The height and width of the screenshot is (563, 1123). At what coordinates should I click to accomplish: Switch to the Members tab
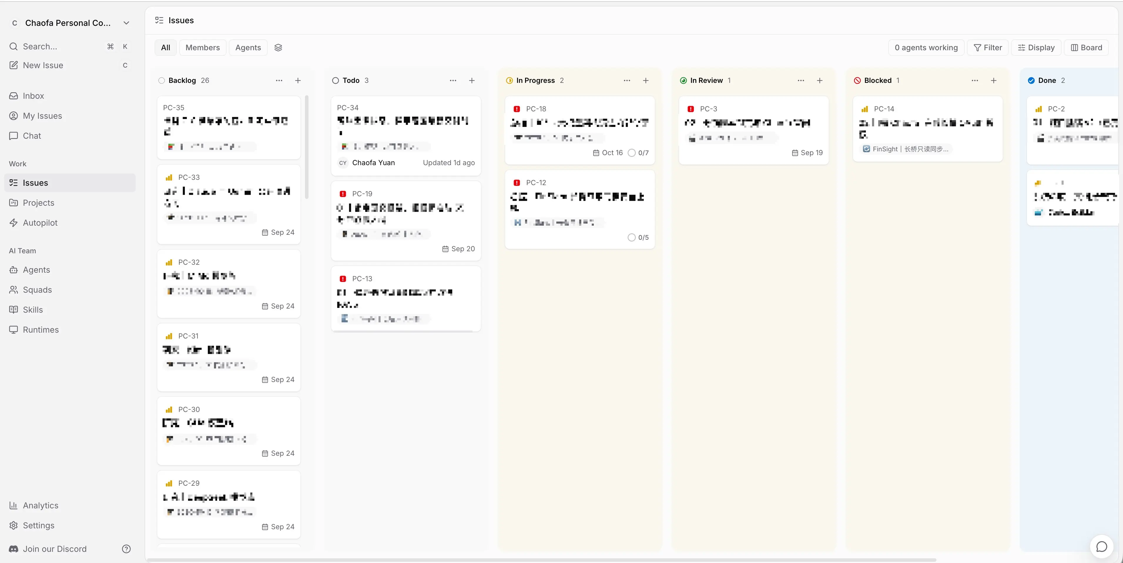tap(203, 48)
